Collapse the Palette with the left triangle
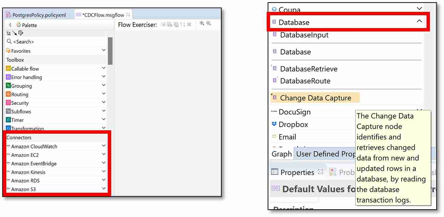The image size is (444, 217). [x=10, y=25]
